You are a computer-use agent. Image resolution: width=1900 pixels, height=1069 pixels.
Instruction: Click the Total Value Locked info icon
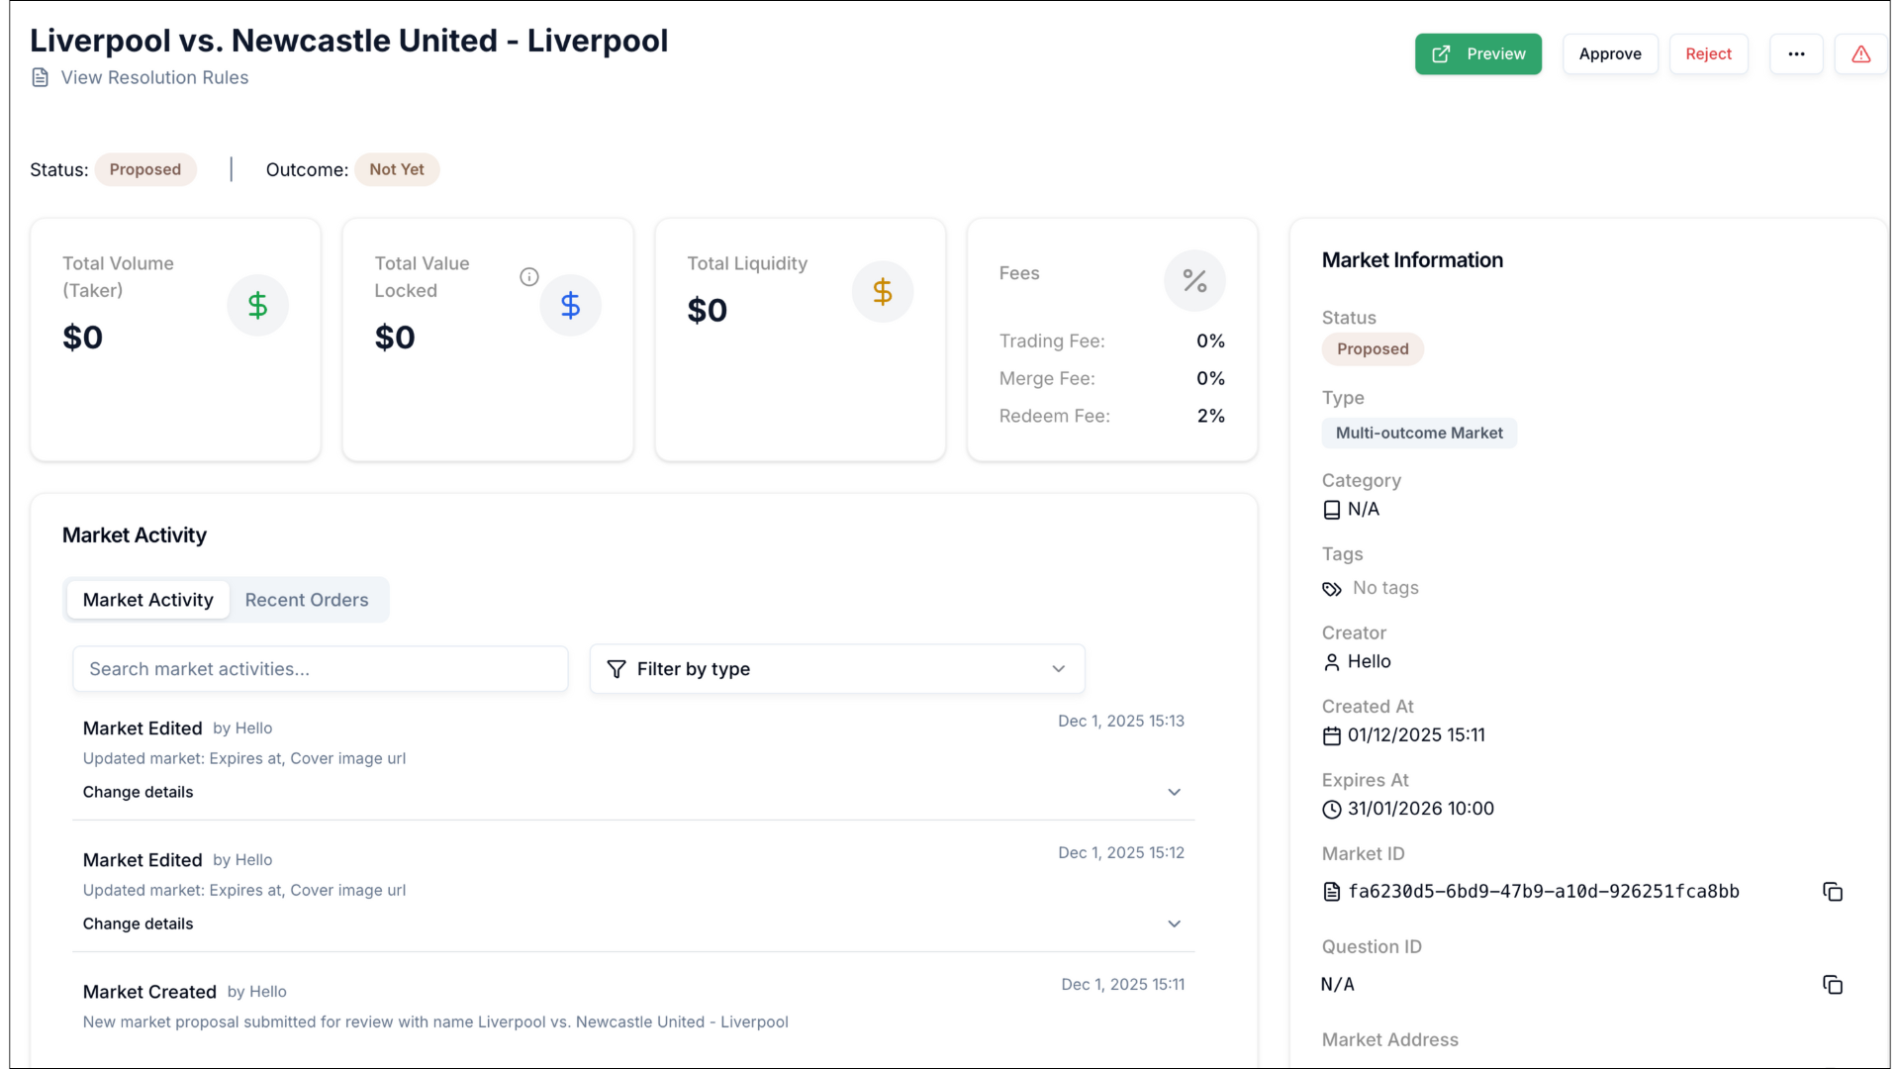529,277
